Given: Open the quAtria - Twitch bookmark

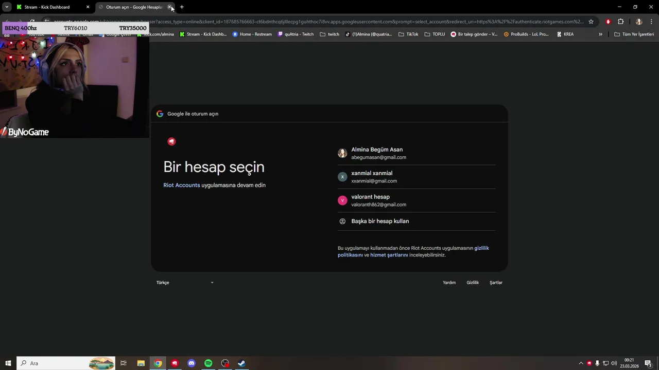Looking at the screenshot, I should pyautogui.click(x=296, y=34).
